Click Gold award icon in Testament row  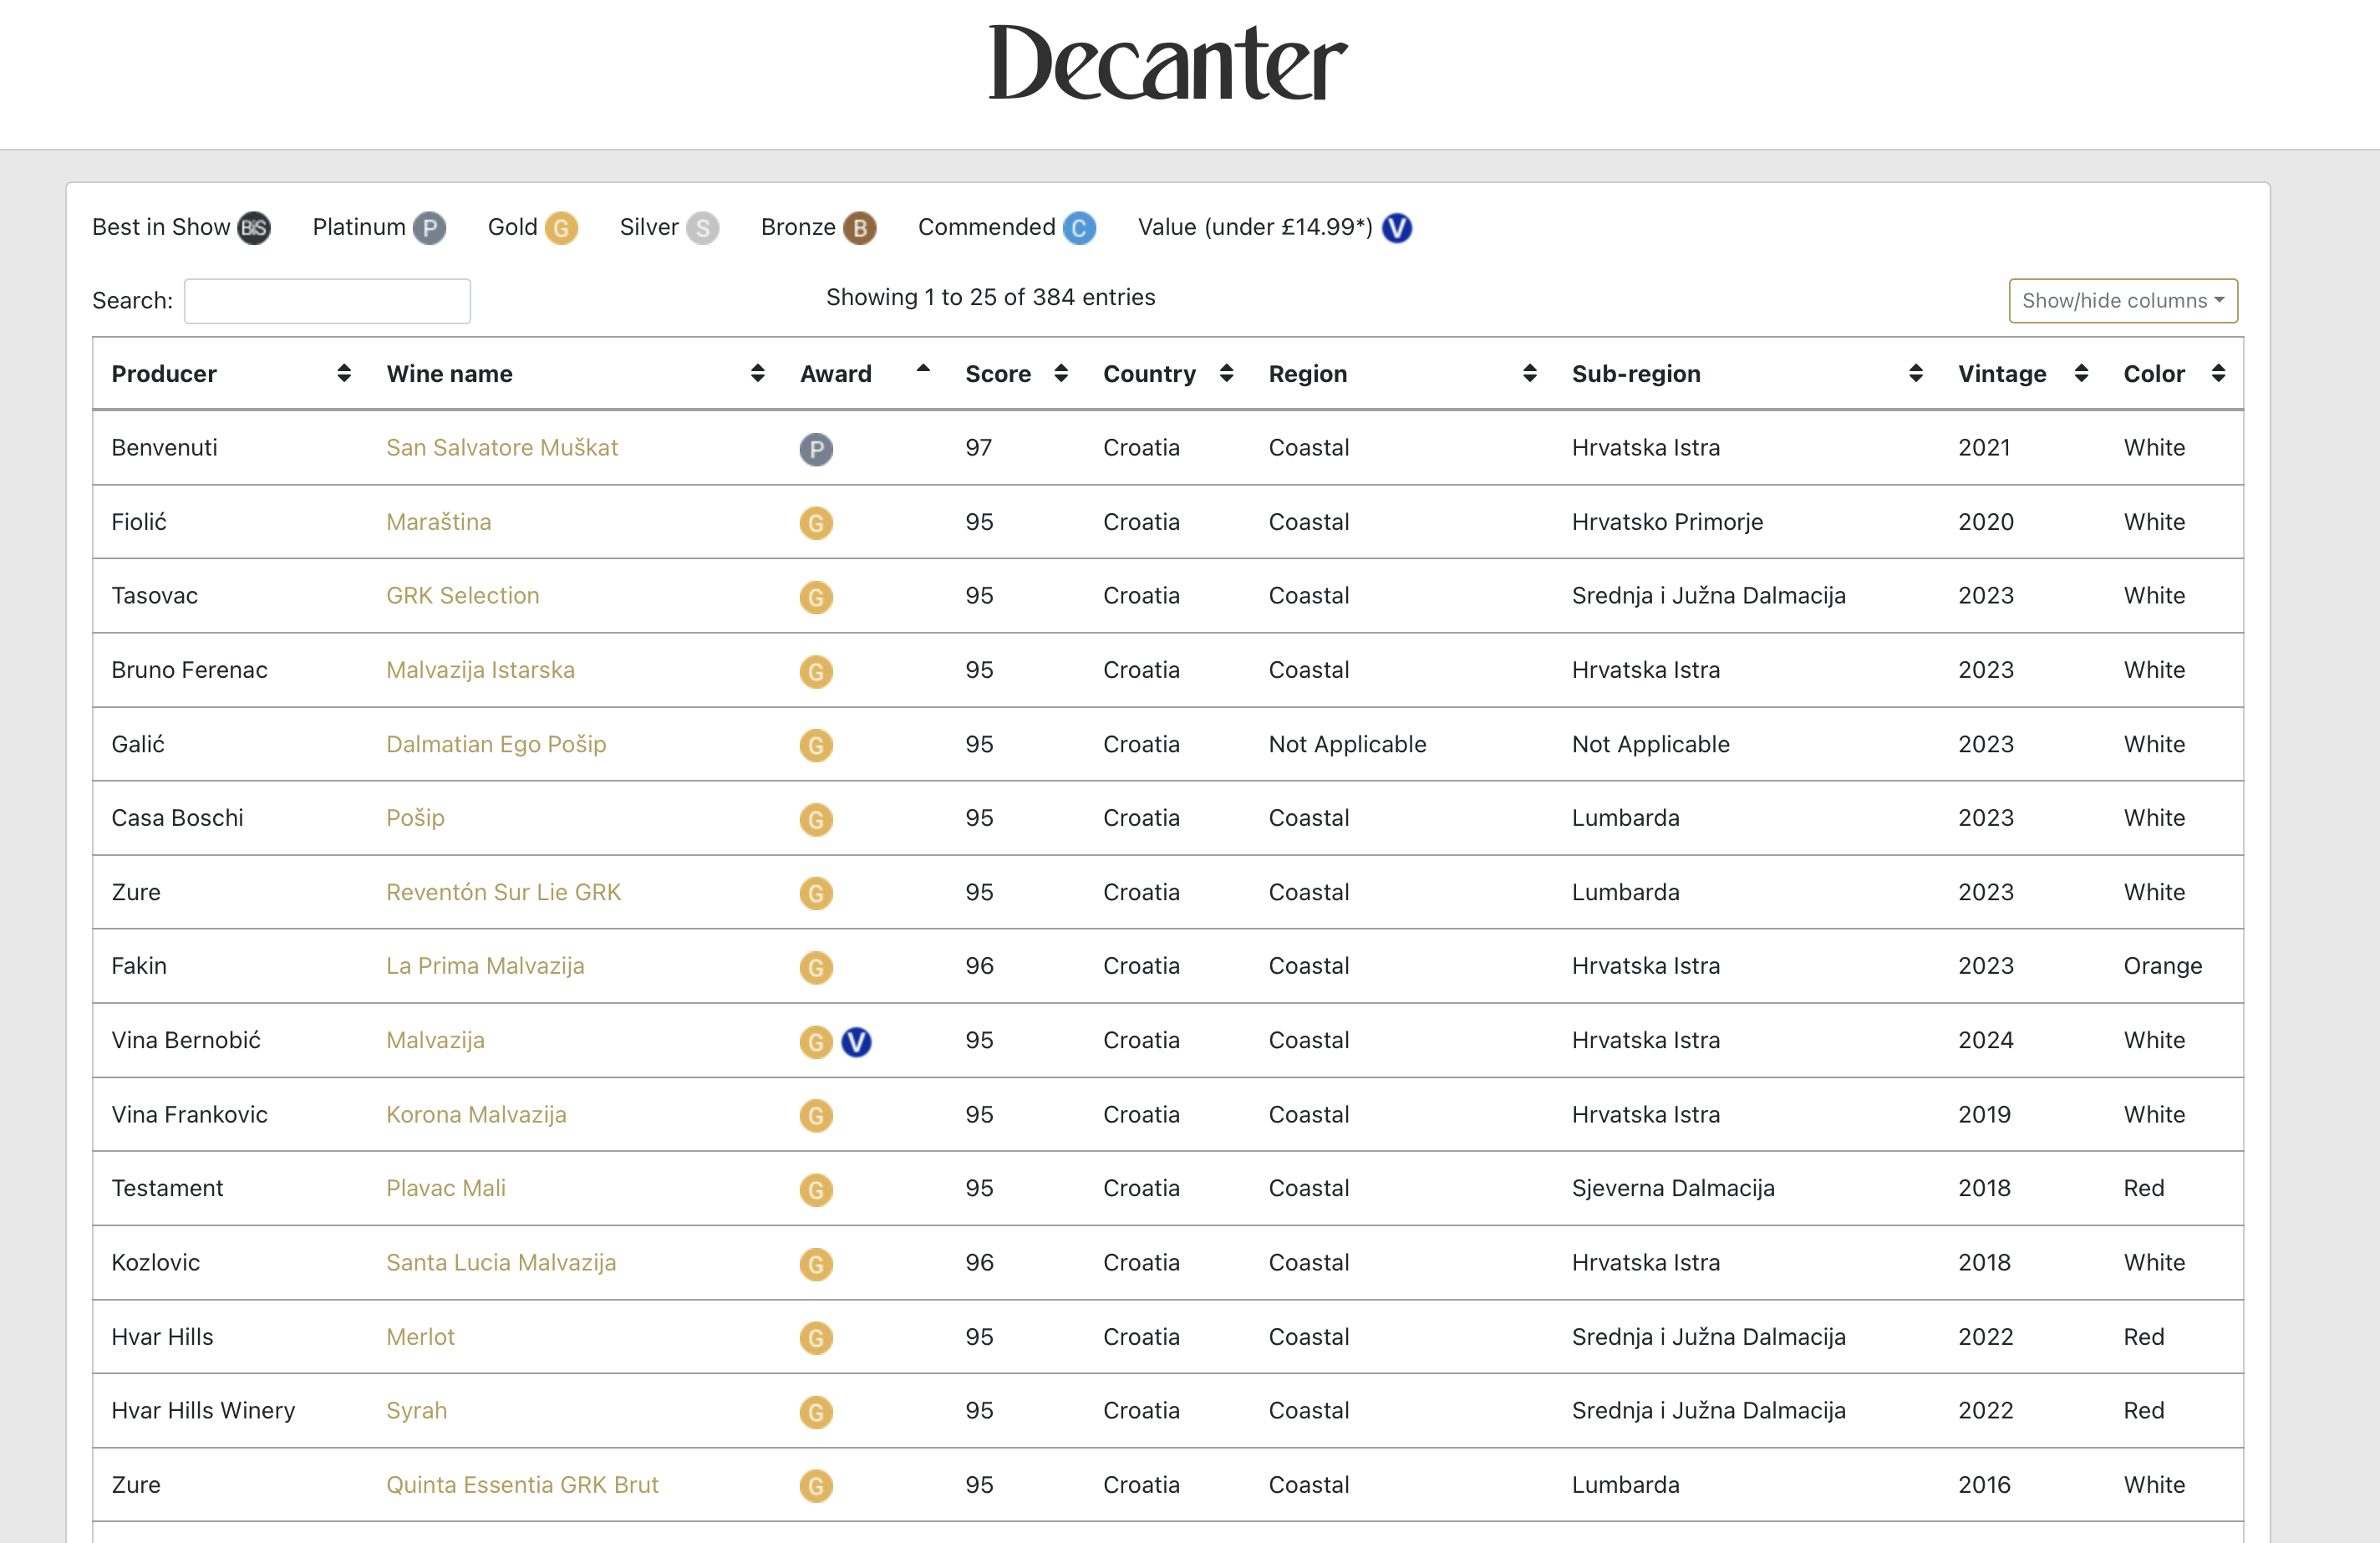[x=816, y=1190]
